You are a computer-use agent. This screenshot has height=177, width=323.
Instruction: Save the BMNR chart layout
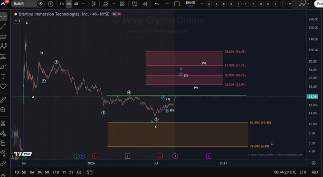(x=190, y=4)
